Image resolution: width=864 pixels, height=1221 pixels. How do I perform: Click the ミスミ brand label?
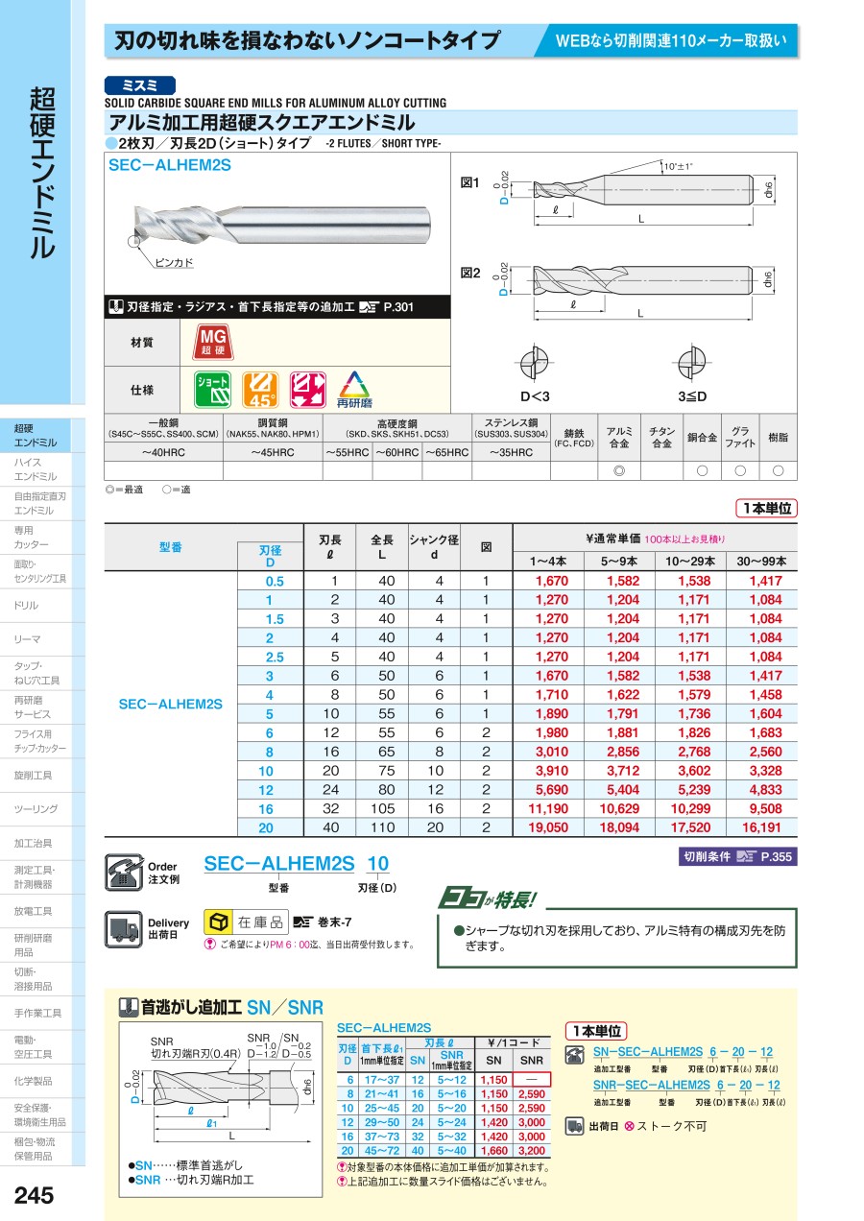coord(140,84)
